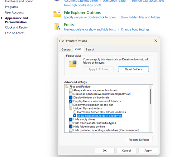Click the Cancel button
The height and width of the screenshot is (157, 172).
click(x=127, y=150)
